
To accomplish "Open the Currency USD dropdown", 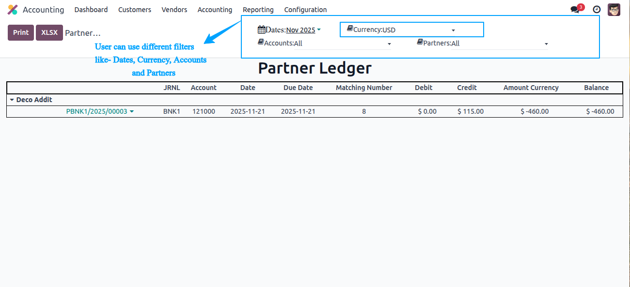I will [419, 30].
